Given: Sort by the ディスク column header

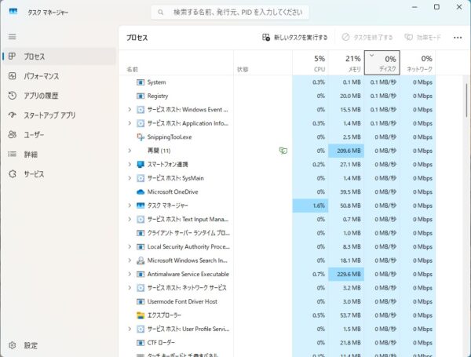Looking at the screenshot, I should [x=382, y=63].
